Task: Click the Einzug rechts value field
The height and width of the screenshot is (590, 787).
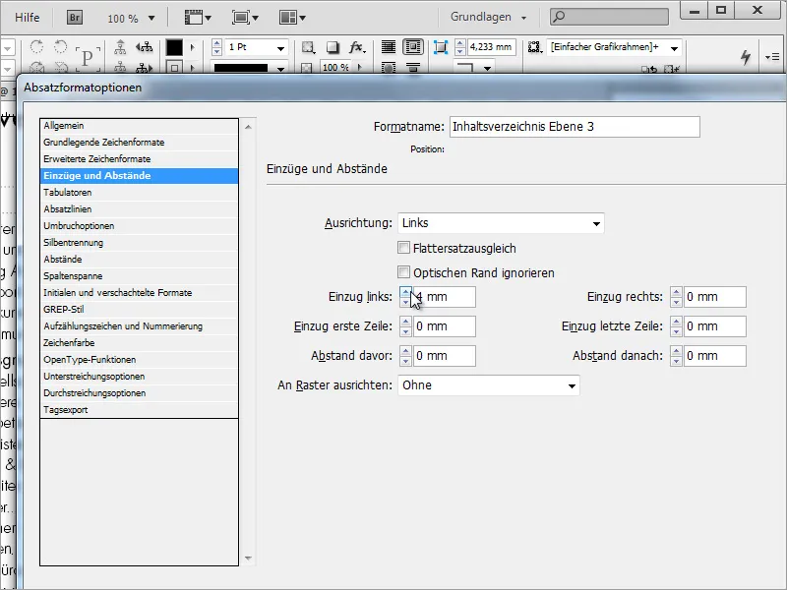Action: (715, 297)
